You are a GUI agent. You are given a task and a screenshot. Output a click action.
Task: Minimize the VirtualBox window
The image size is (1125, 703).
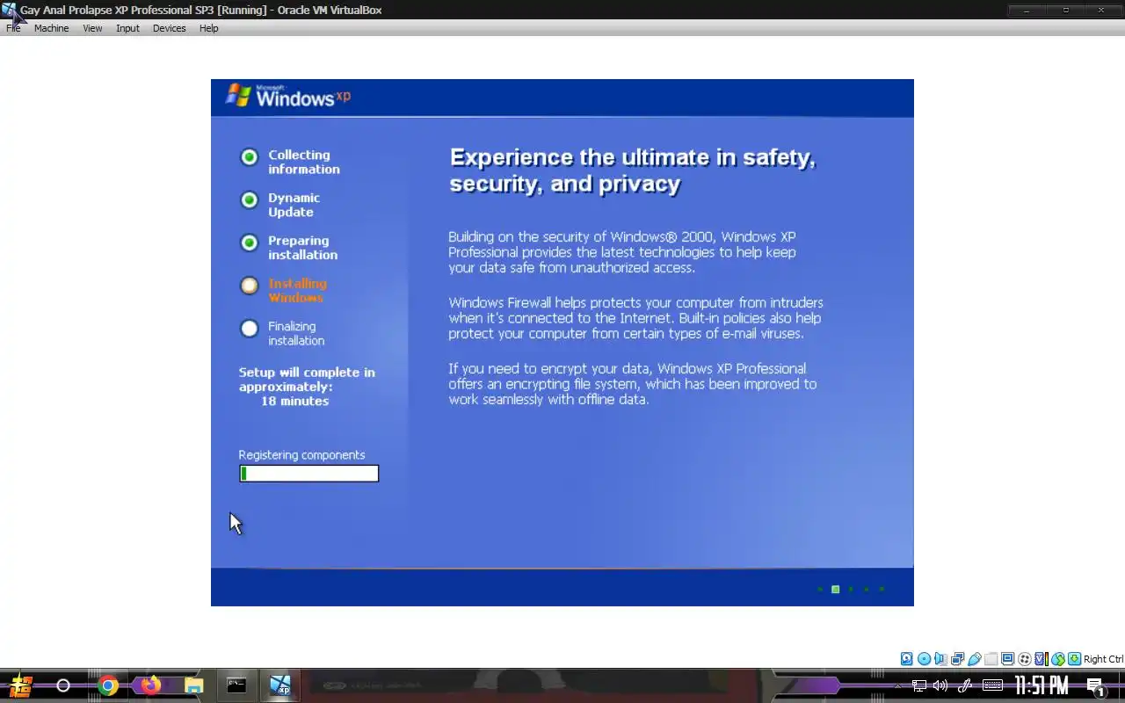pyautogui.click(x=1027, y=10)
